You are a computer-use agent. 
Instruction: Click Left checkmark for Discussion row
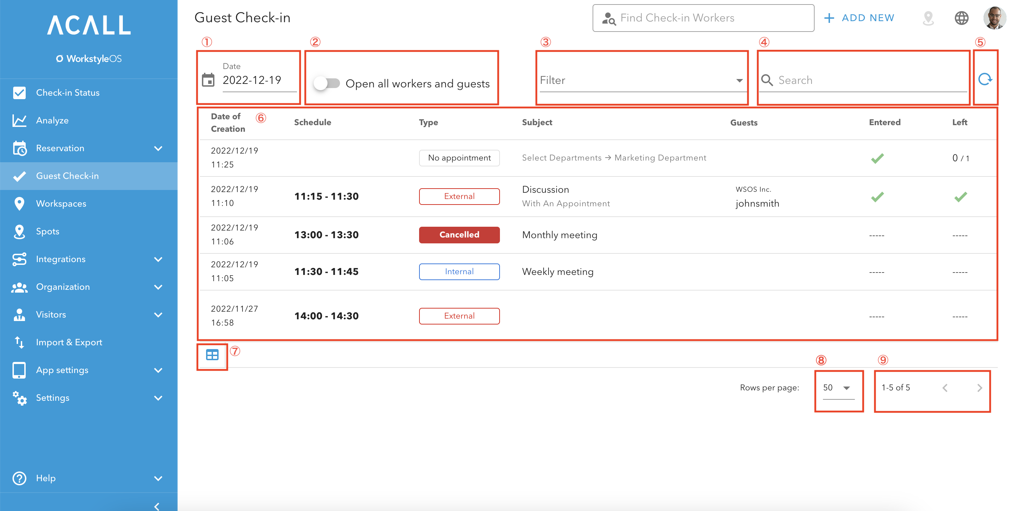(960, 197)
